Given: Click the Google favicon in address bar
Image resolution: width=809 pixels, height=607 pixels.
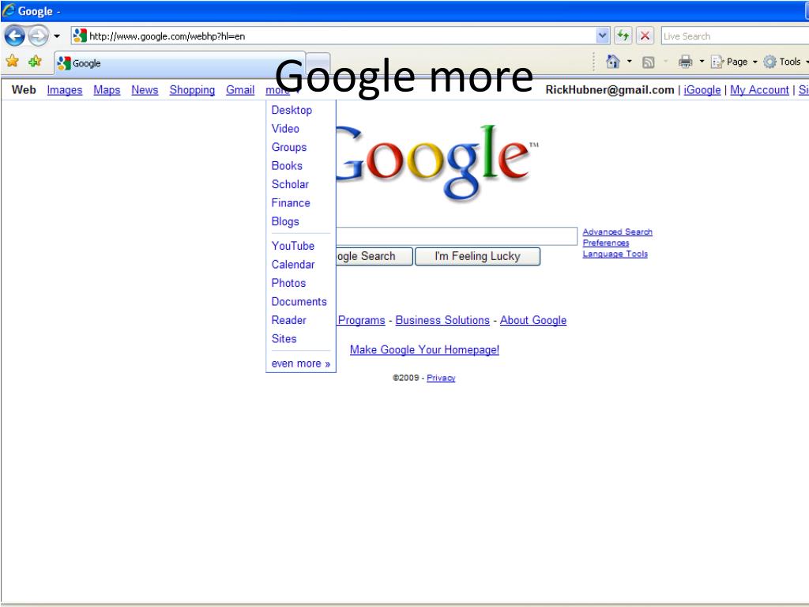Looking at the screenshot, I should [80, 36].
